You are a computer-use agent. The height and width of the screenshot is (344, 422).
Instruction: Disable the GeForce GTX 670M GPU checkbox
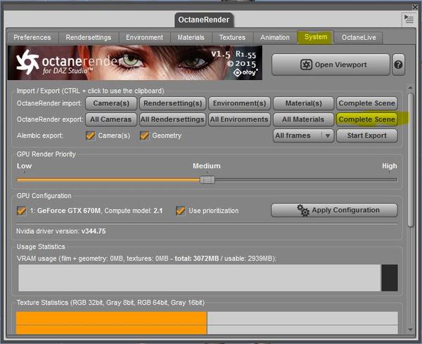point(22,211)
